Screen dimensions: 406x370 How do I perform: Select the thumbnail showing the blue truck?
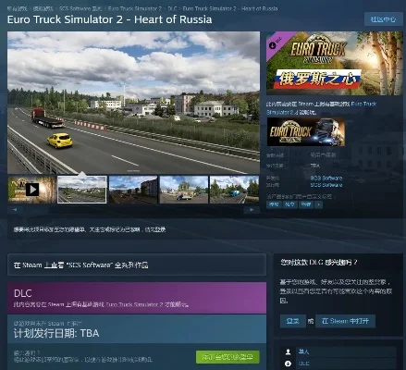click(234, 190)
